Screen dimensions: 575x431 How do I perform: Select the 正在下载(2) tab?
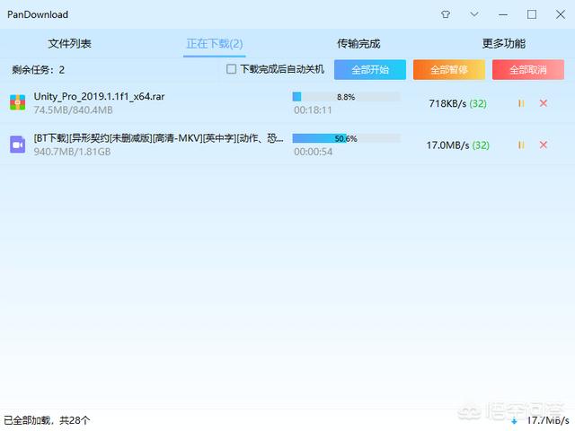214,43
